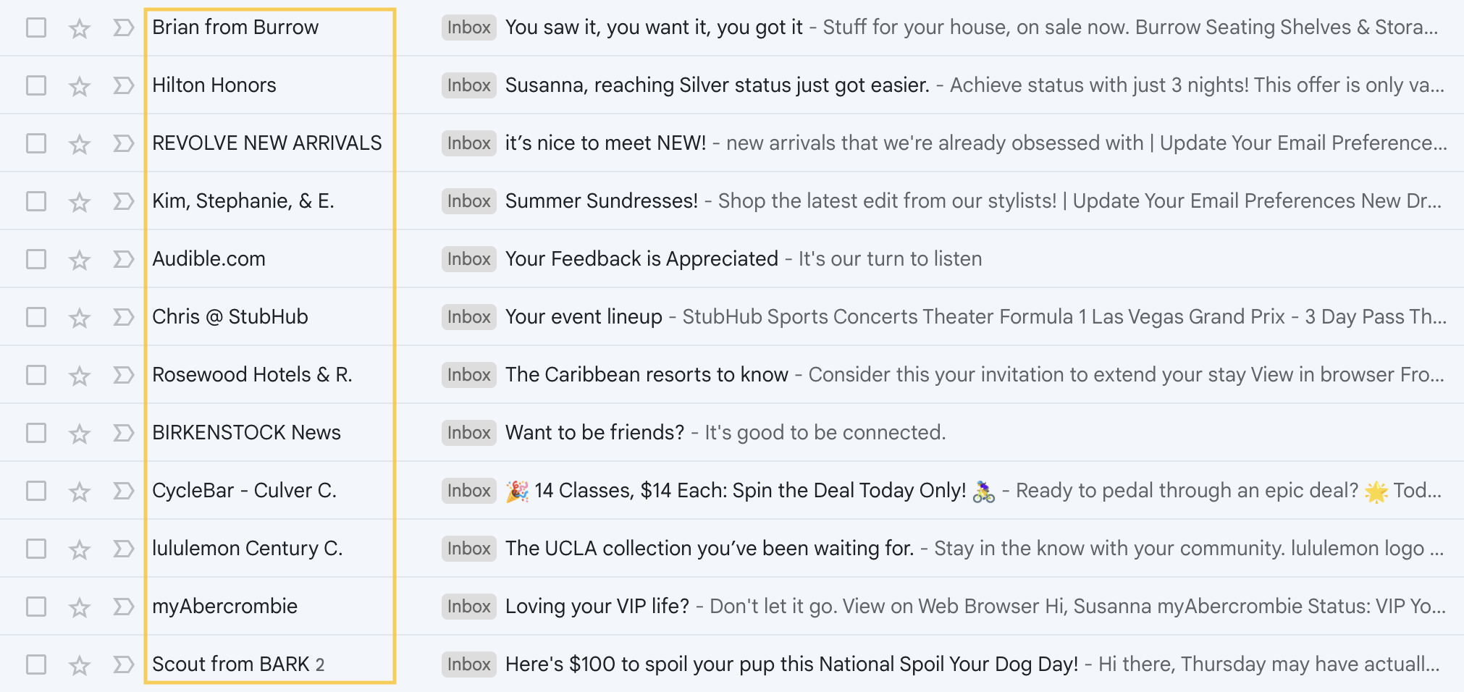Mark Kim, Stephanie email as important
This screenshot has height=692, width=1464.
click(124, 201)
